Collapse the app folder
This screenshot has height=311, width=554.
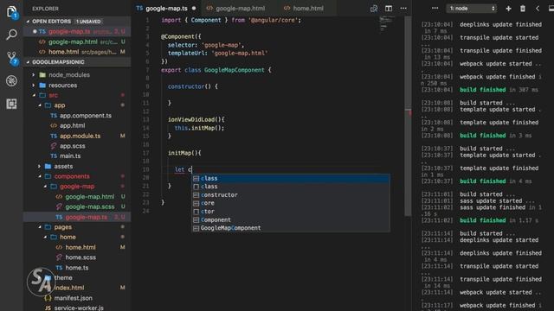pos(40,105)
